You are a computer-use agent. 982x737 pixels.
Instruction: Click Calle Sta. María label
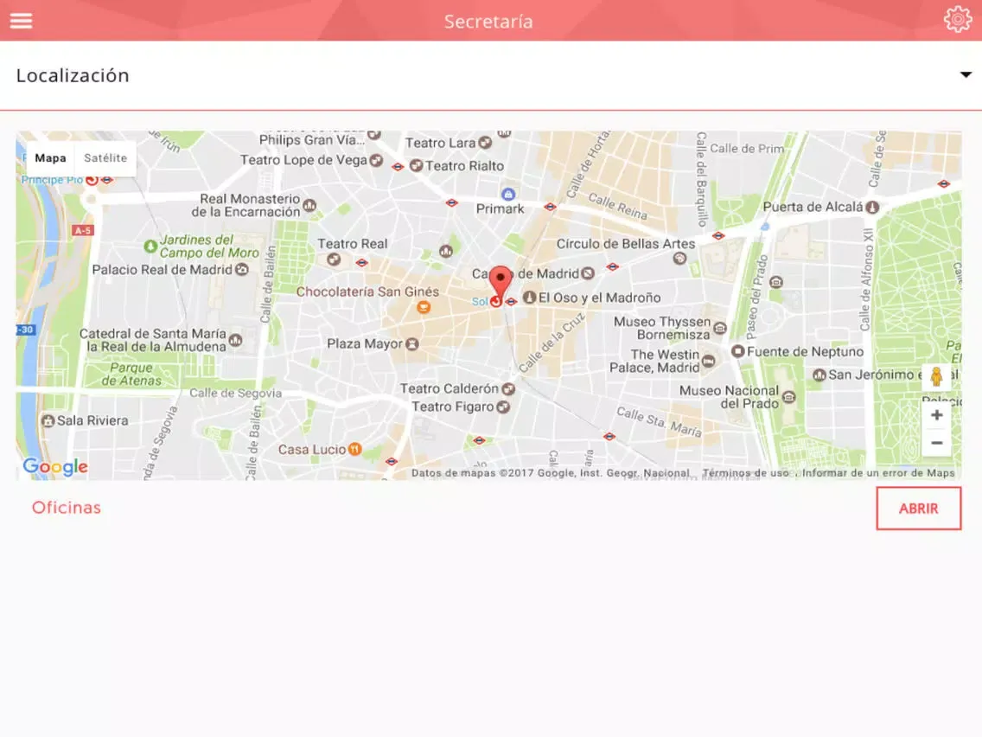(659, 421)
